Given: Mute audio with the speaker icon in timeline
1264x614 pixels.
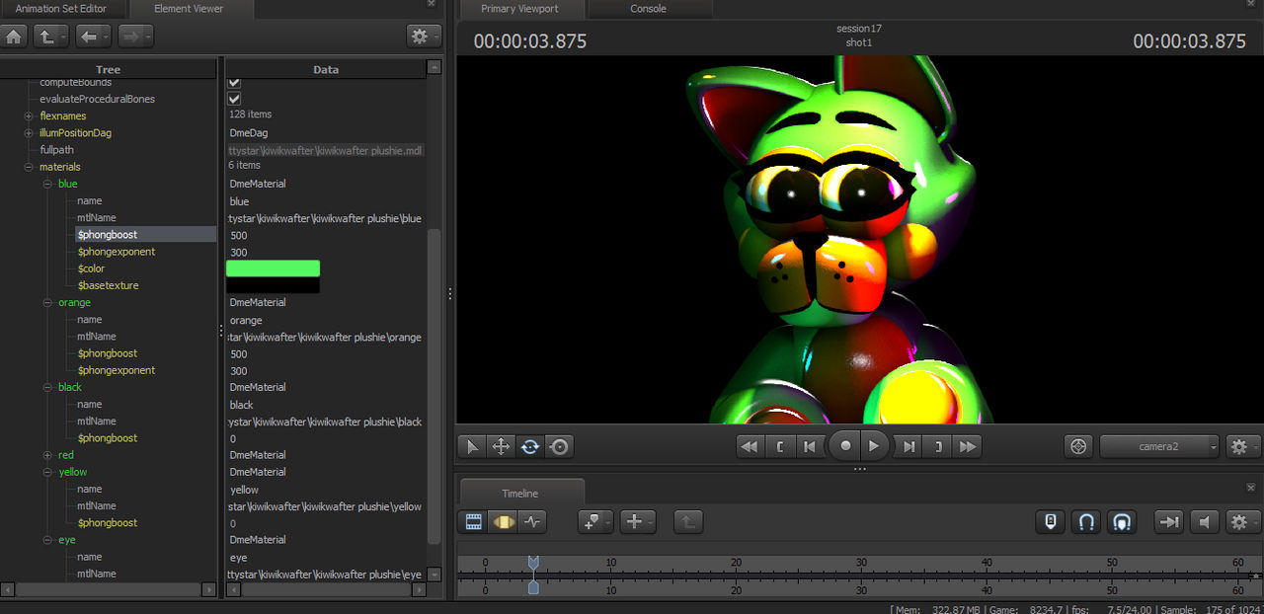Looking at the screenshot, I should pos(1204,521).
